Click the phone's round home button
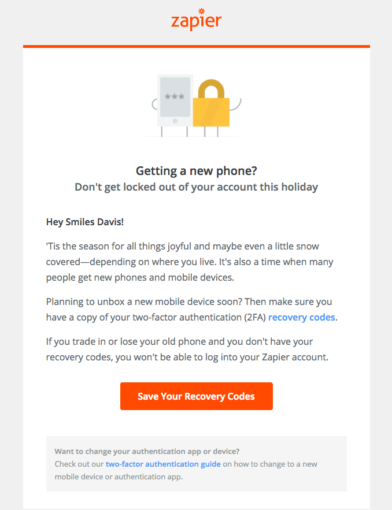This screenshot has height=510, width=392. click(175, 121)
